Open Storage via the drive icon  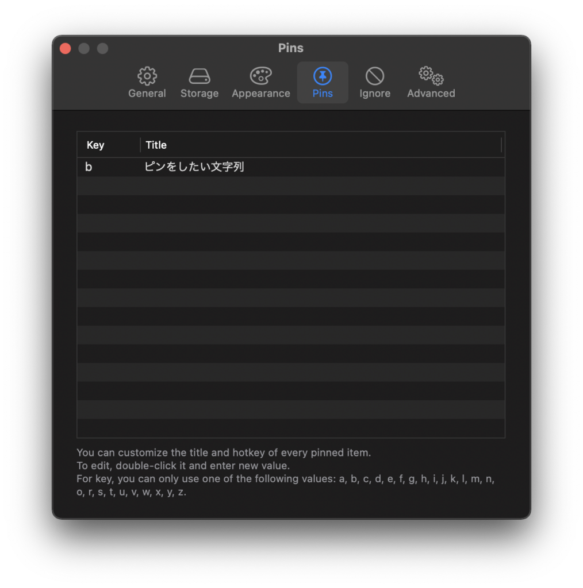200,76
